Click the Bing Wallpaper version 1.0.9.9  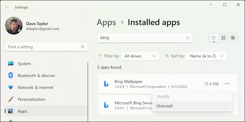tap(119, 87)
